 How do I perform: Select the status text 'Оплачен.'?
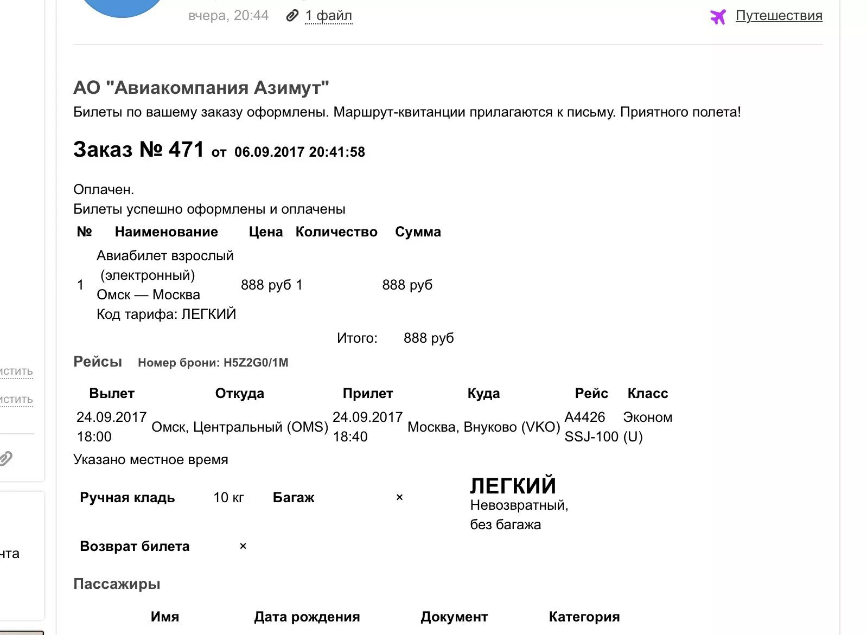[104, 189]
